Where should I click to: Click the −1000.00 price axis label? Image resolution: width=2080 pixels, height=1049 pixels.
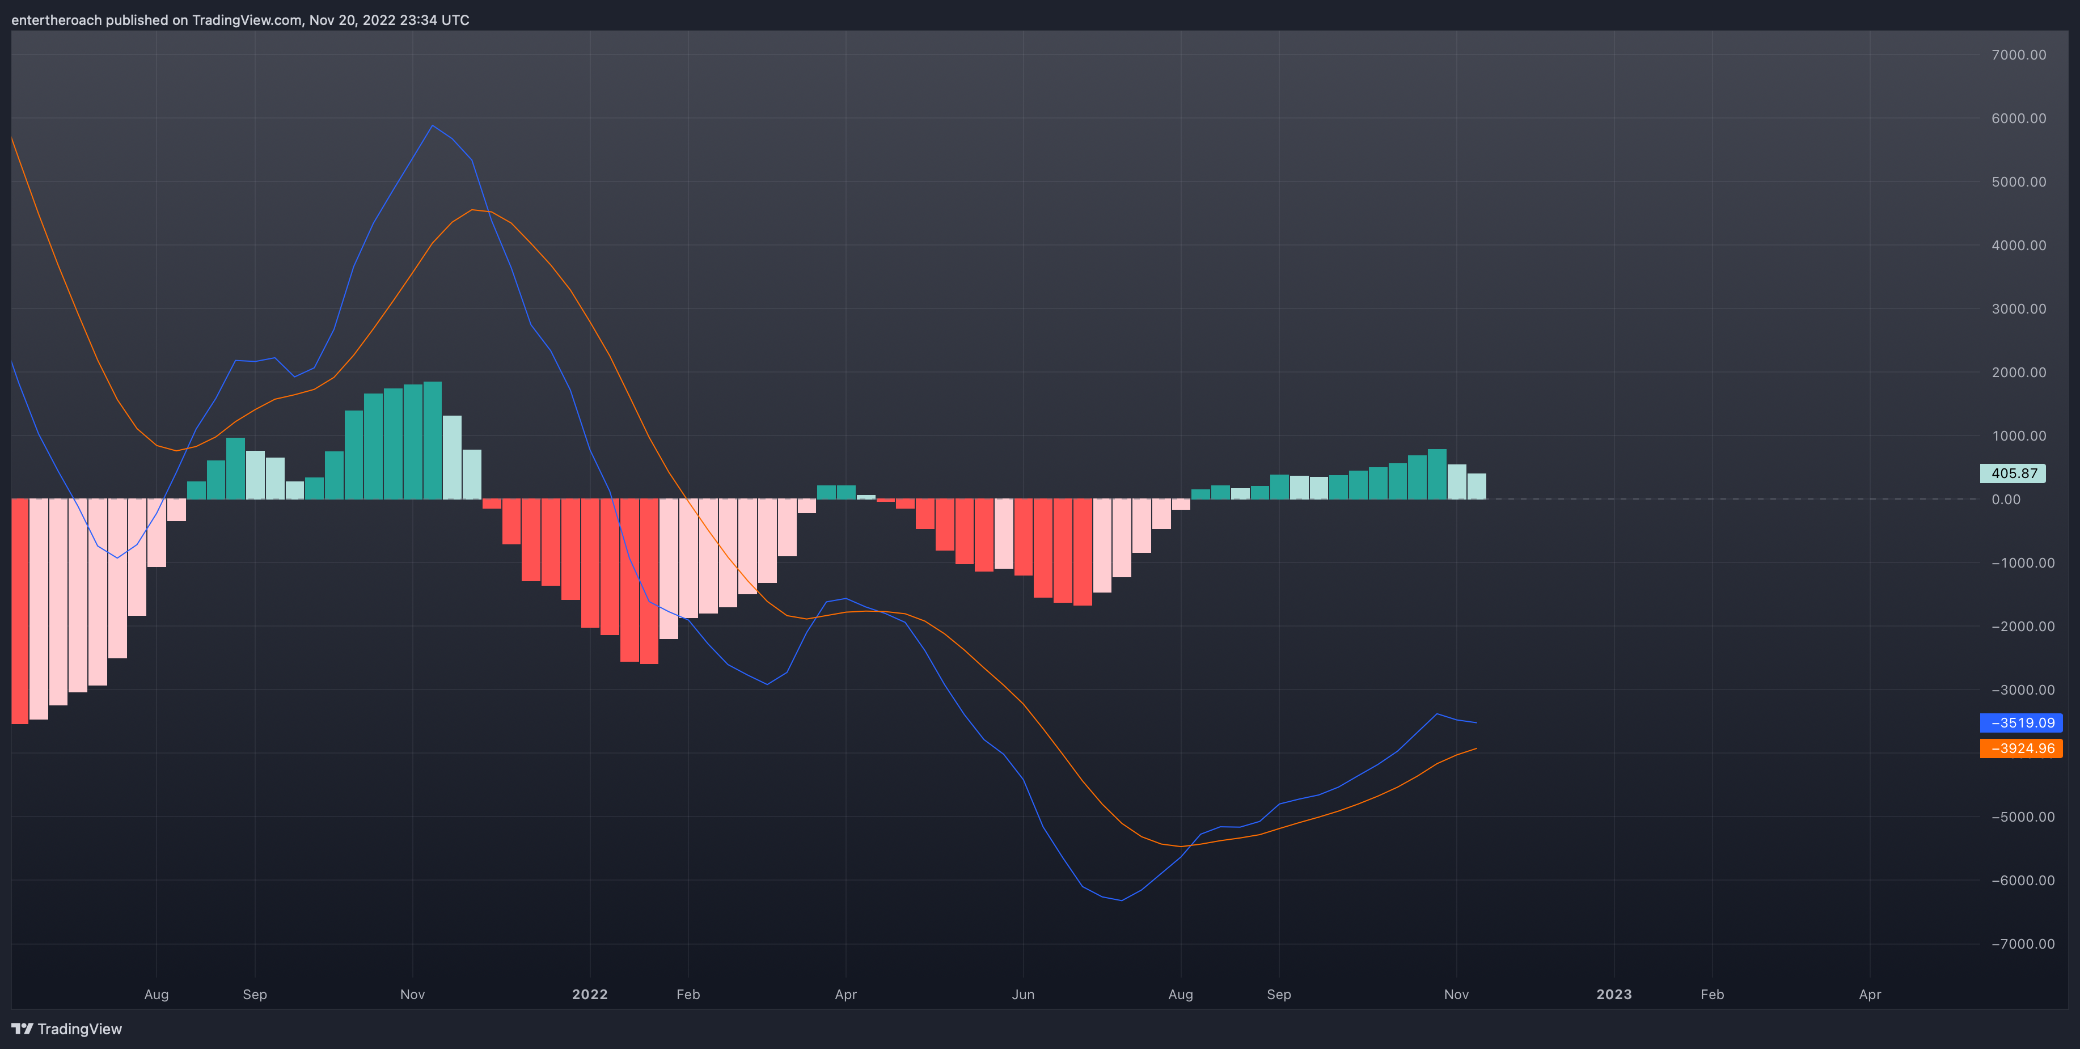click(2023, 563)
